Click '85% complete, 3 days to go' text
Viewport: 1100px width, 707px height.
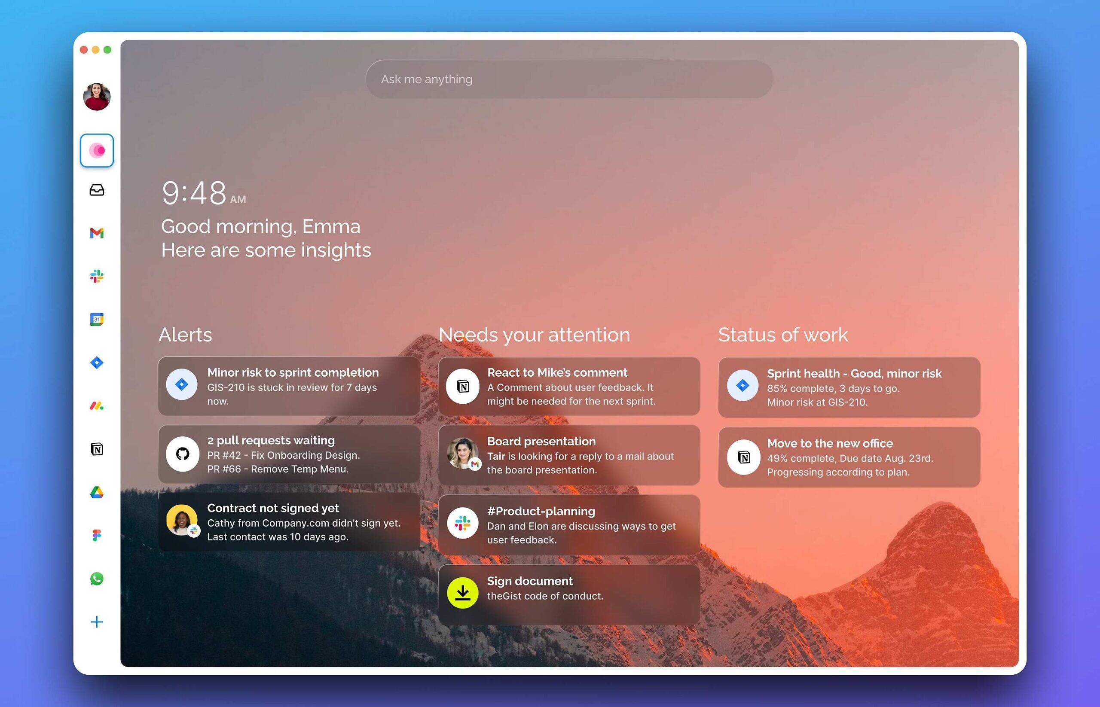(833, 388)
